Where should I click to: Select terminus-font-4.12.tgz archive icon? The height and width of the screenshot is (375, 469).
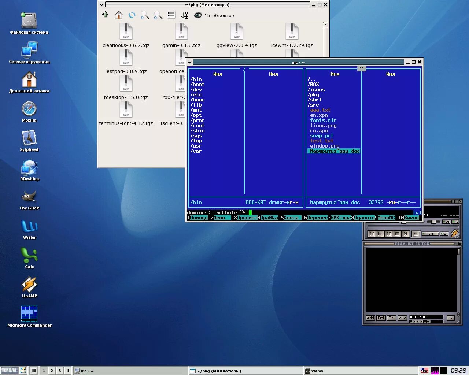126,109
